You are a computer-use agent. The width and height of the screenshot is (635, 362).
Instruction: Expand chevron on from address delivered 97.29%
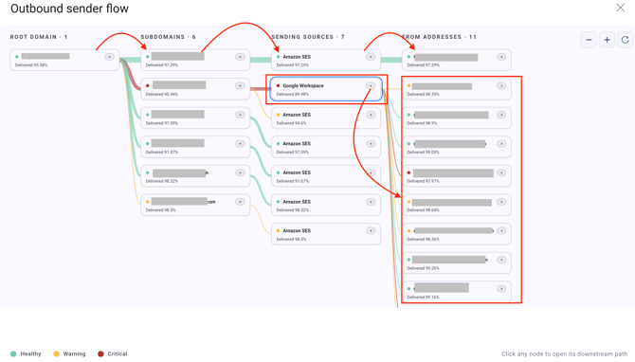click(501, 57)
